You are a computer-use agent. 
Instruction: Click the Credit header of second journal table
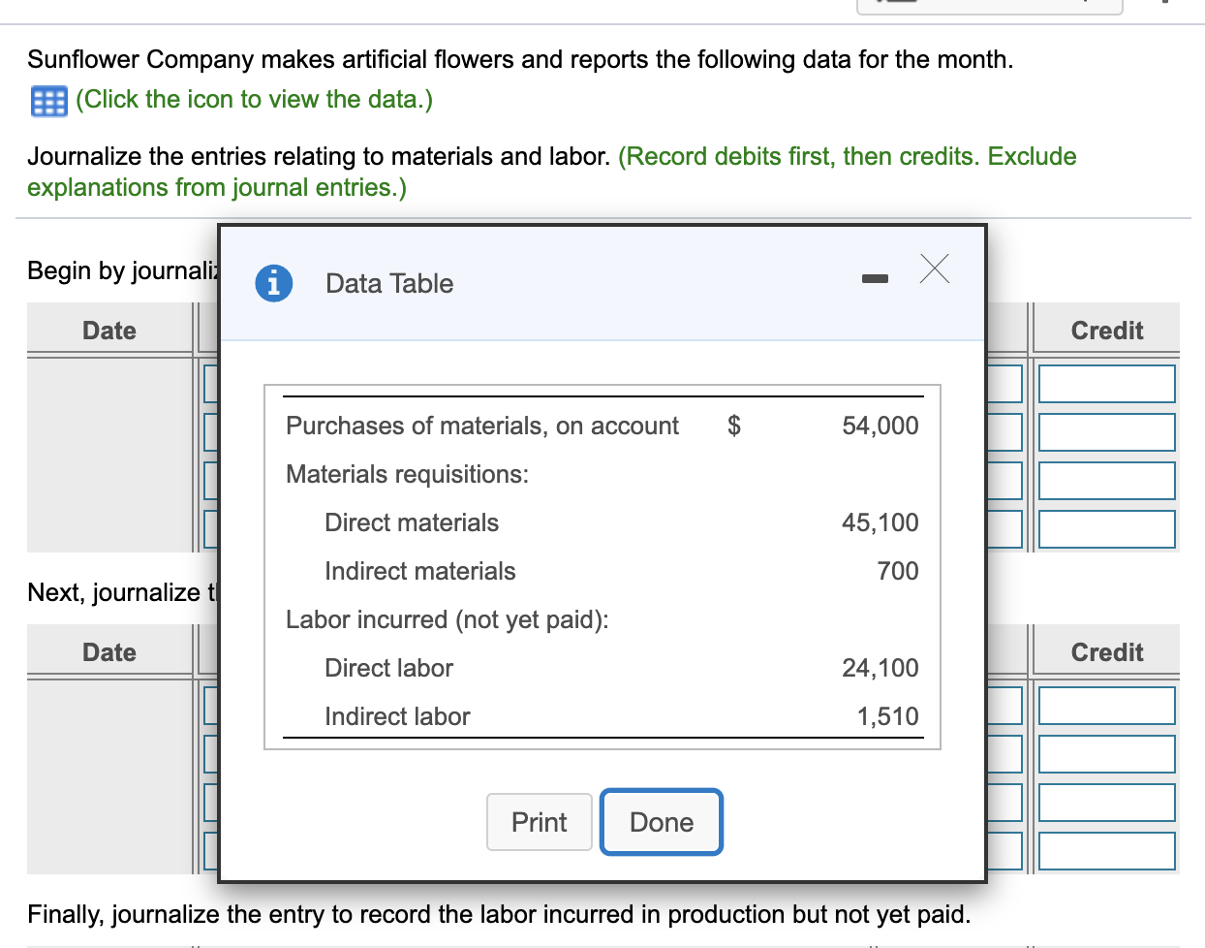coord(1107,652)
